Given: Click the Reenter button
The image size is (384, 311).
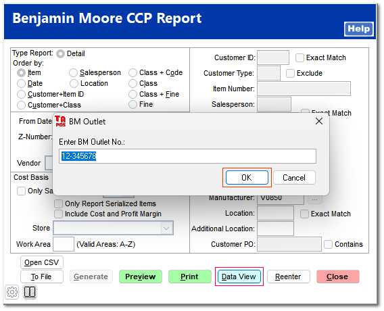Looking at the screenshot, I should point(289,277).
